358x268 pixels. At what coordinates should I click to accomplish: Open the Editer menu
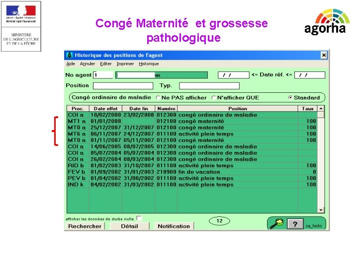[106, 64]
